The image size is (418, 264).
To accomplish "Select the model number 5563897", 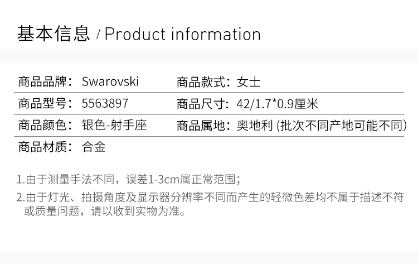I will tap(105, 103).
